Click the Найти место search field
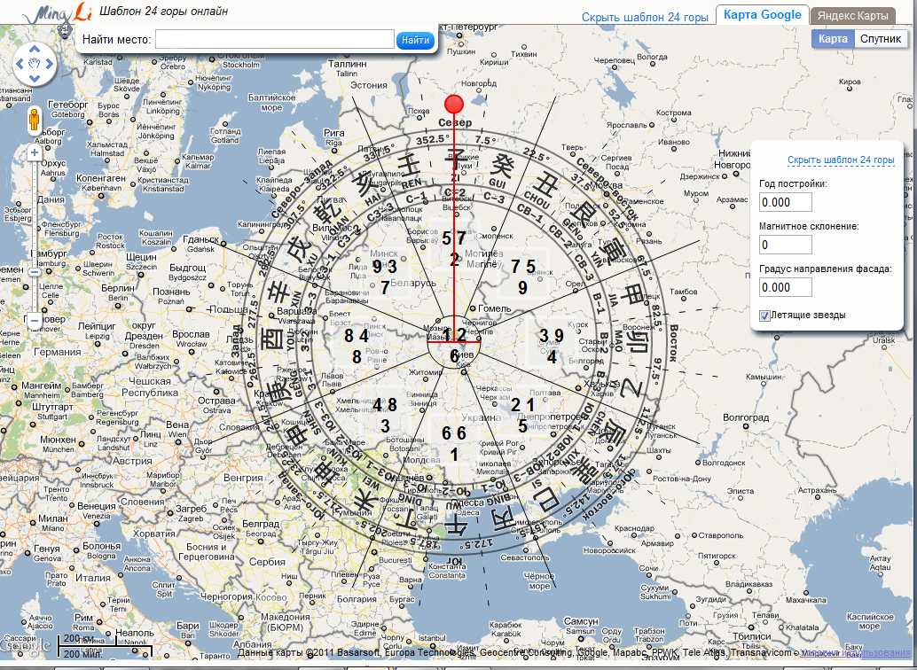Viewport: 917px width, 670px height. pos(274,40)
